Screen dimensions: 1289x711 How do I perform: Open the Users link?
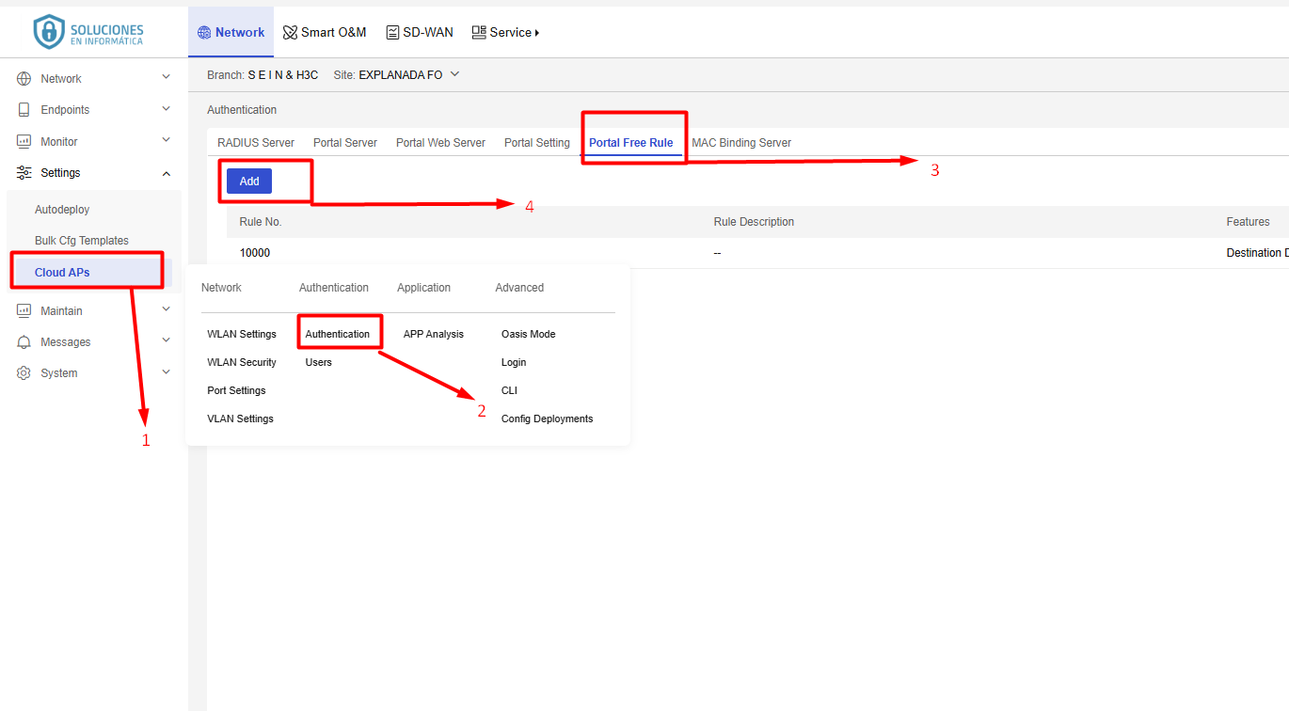pos(319,362)
